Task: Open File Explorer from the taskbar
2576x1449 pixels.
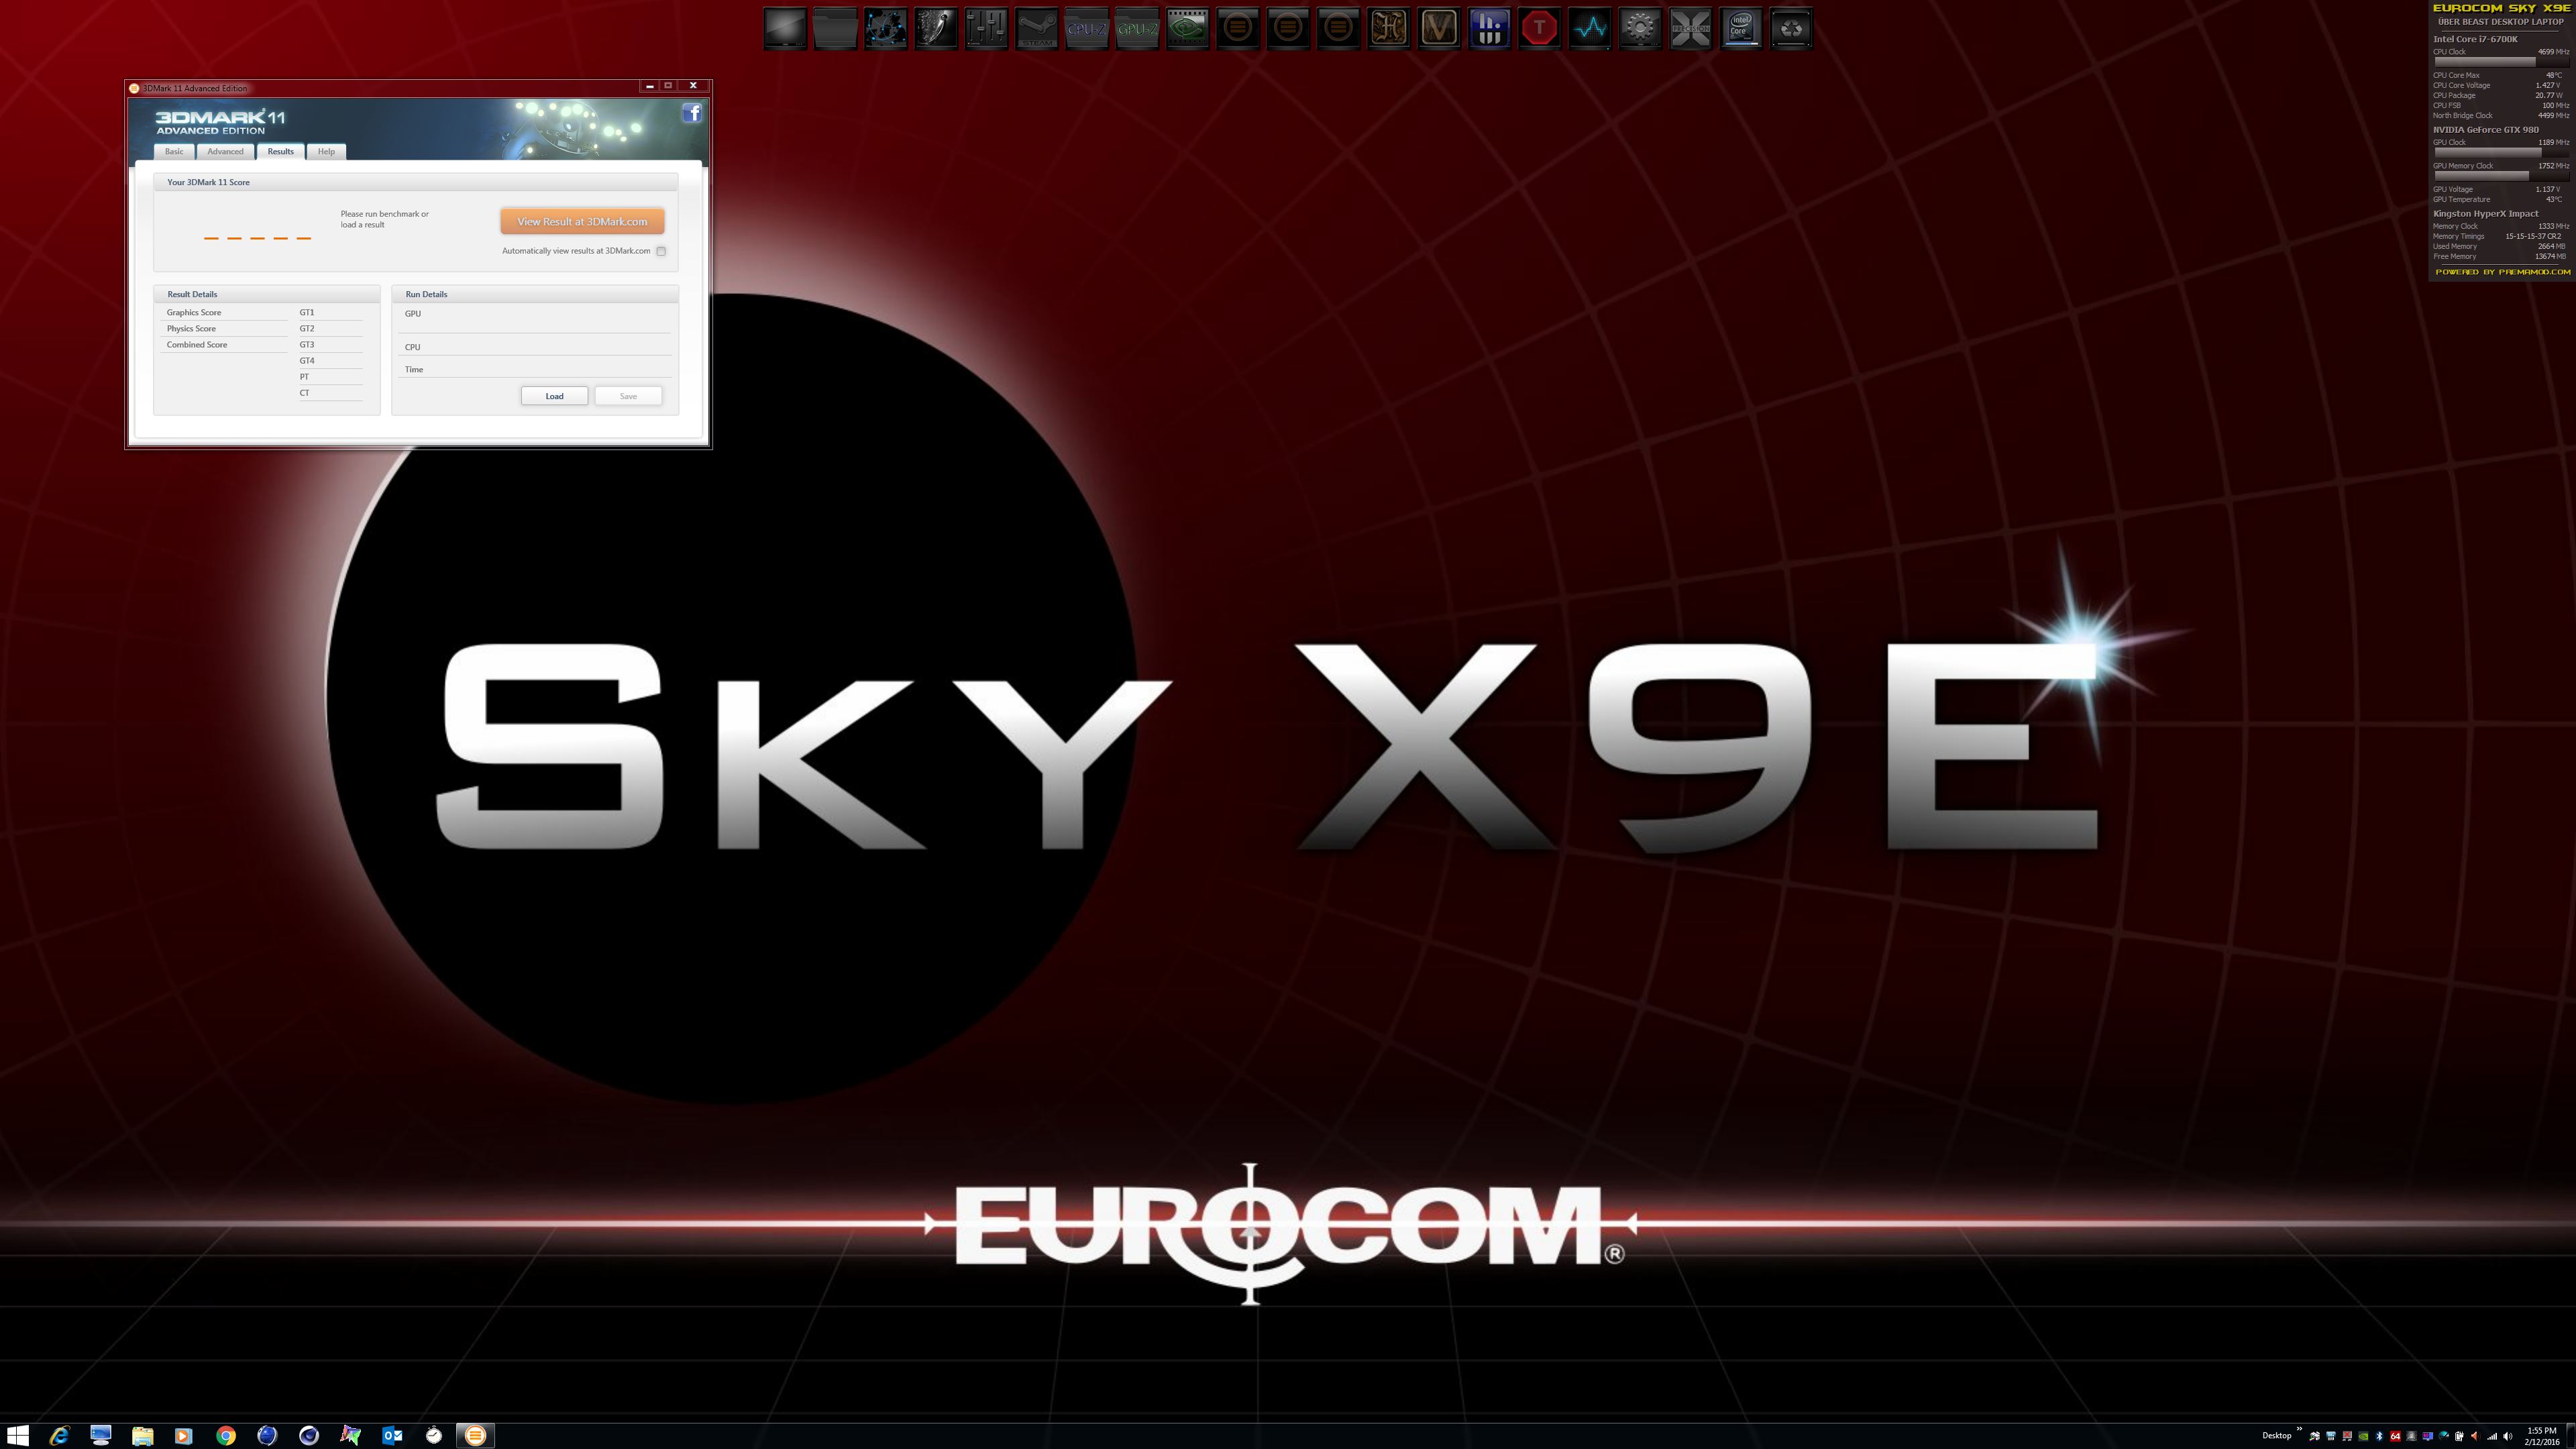Action: point(142,1436)
